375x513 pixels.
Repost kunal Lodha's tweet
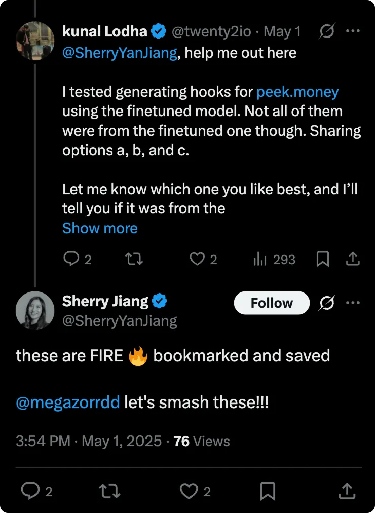tap(134, 260)
